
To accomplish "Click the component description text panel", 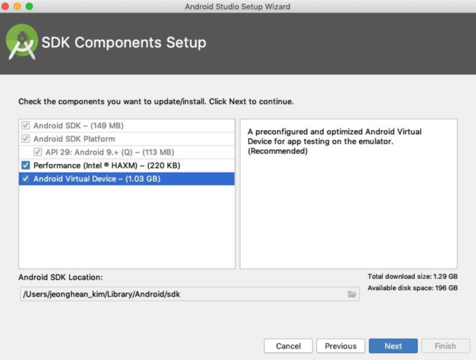I will pyautogui.click(x=349, y=194).
